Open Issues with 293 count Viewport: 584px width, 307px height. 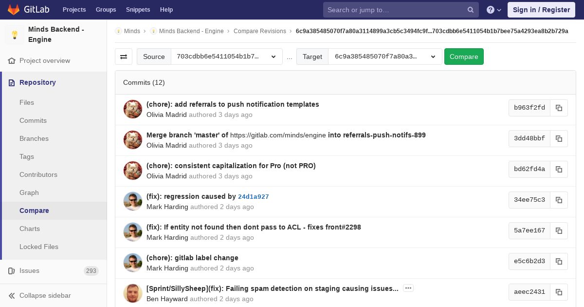[54, 270]
